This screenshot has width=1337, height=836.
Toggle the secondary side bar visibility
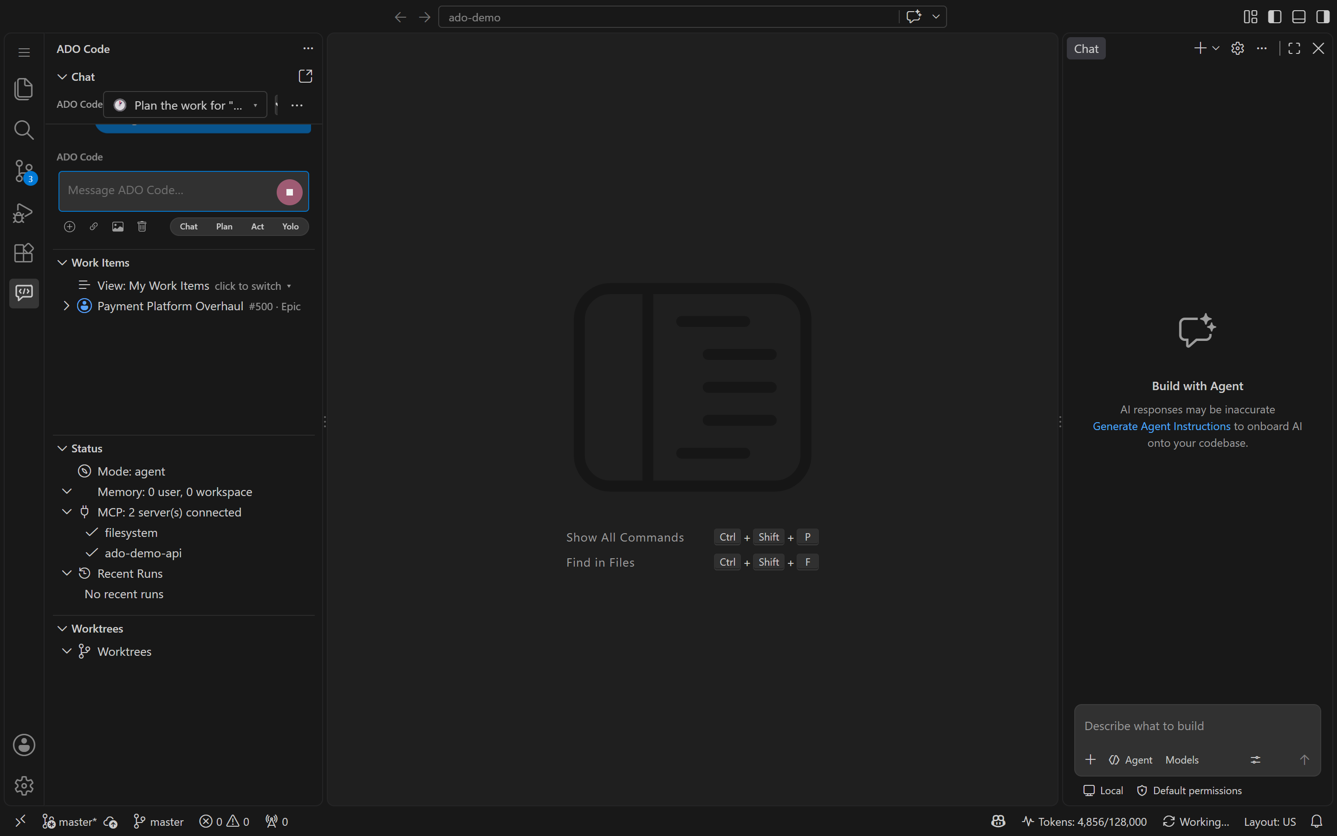coord(1323,17)
